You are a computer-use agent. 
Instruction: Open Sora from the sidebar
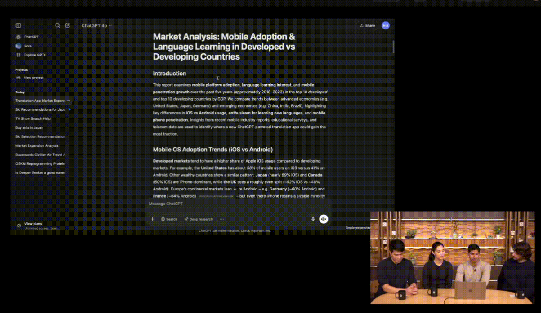pos(28,46)
